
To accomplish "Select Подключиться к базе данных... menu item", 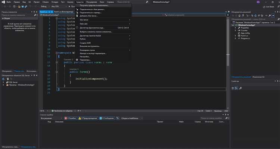I will pyautogui.click(x=103, y=9).
